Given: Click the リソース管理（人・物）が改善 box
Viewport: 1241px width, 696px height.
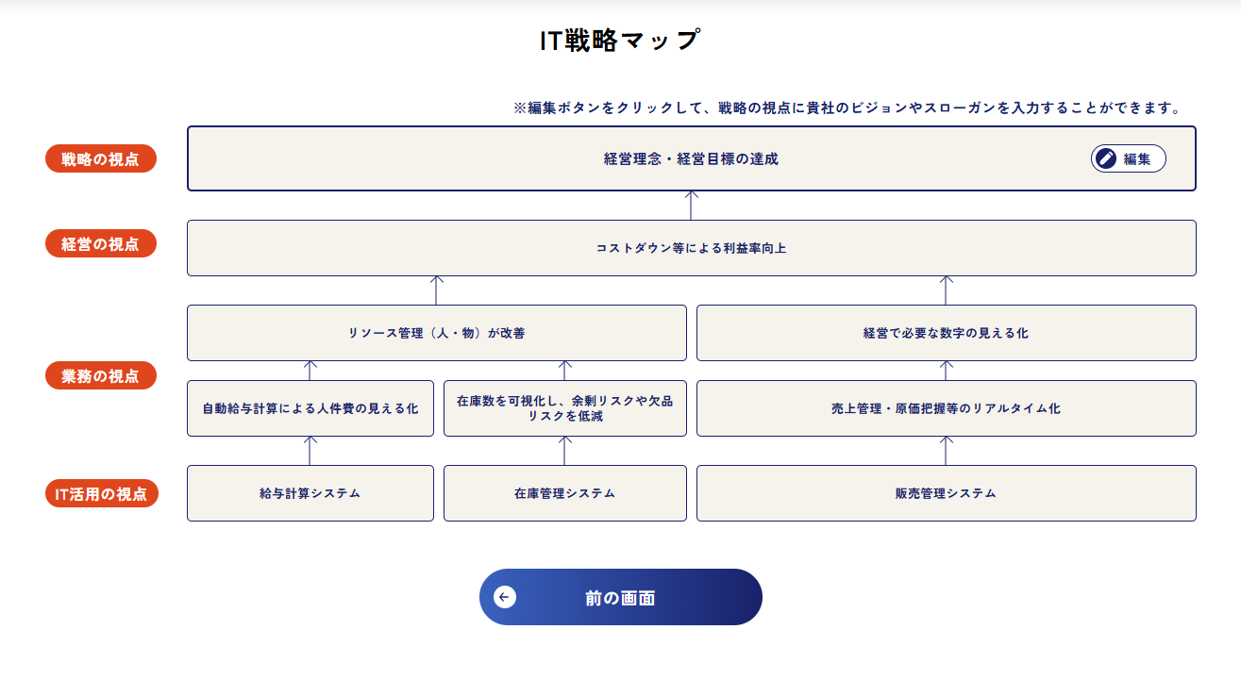Looking at the screenshot, I should 436,333.
